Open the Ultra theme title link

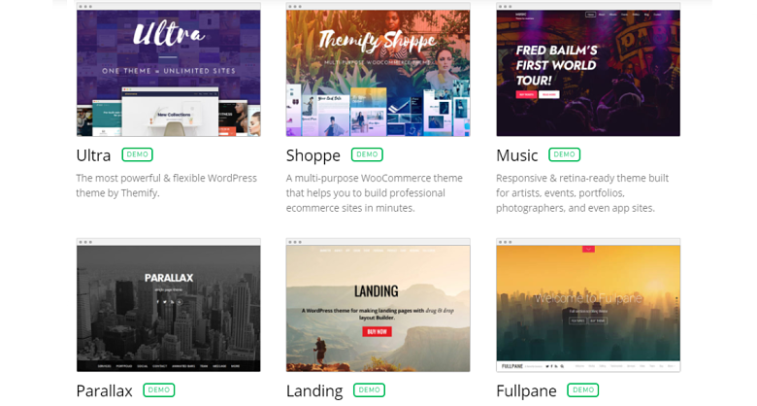click(x=94, y=155)
